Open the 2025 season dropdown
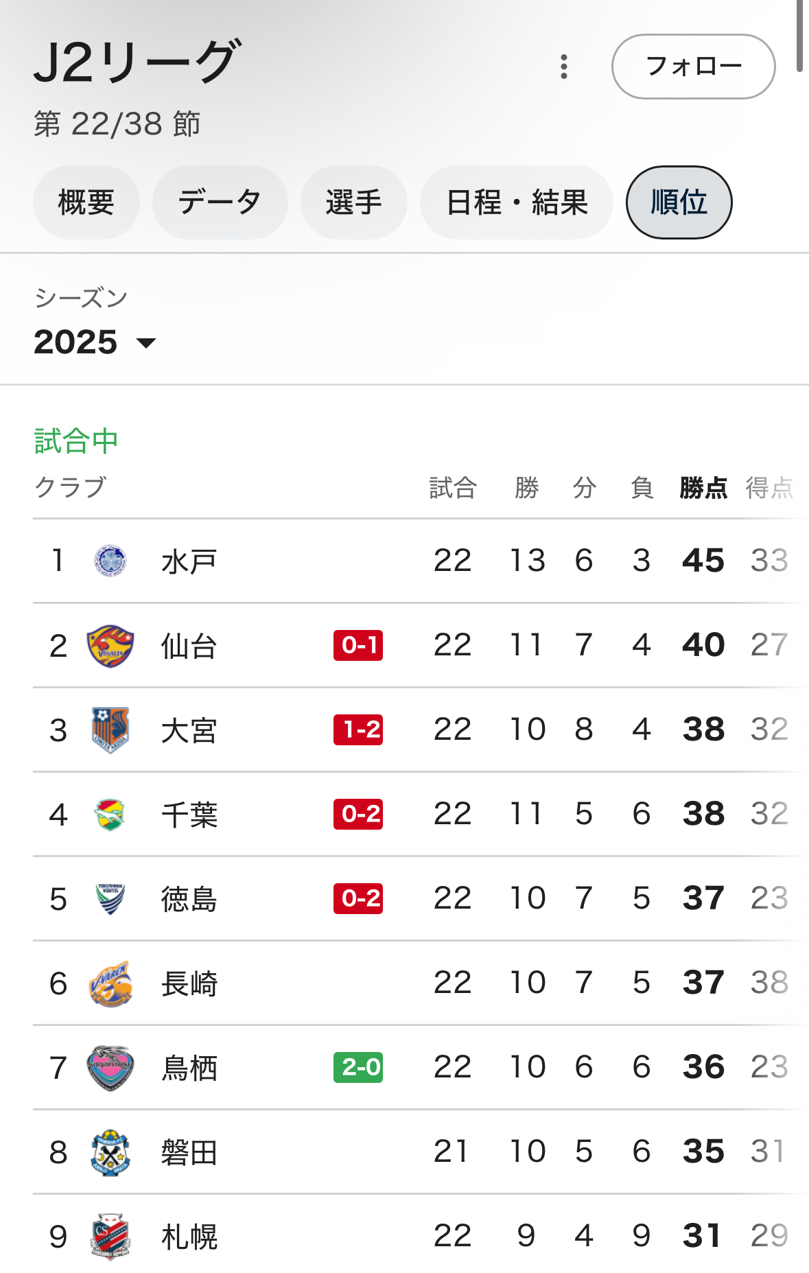Viewport: 809px width, 1273px height. click(95, 342)
